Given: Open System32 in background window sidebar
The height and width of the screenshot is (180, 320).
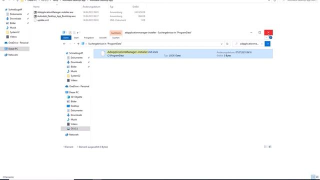Looking at the screenshot, I should (14, 32).
